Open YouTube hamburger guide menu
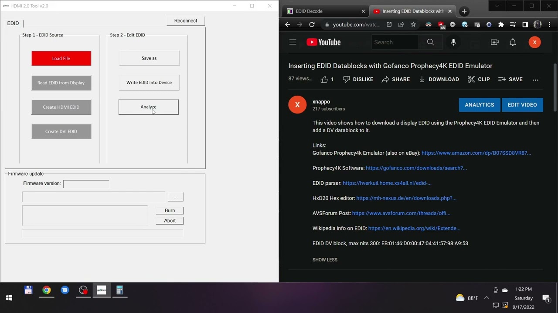 (x=293, y=42)
